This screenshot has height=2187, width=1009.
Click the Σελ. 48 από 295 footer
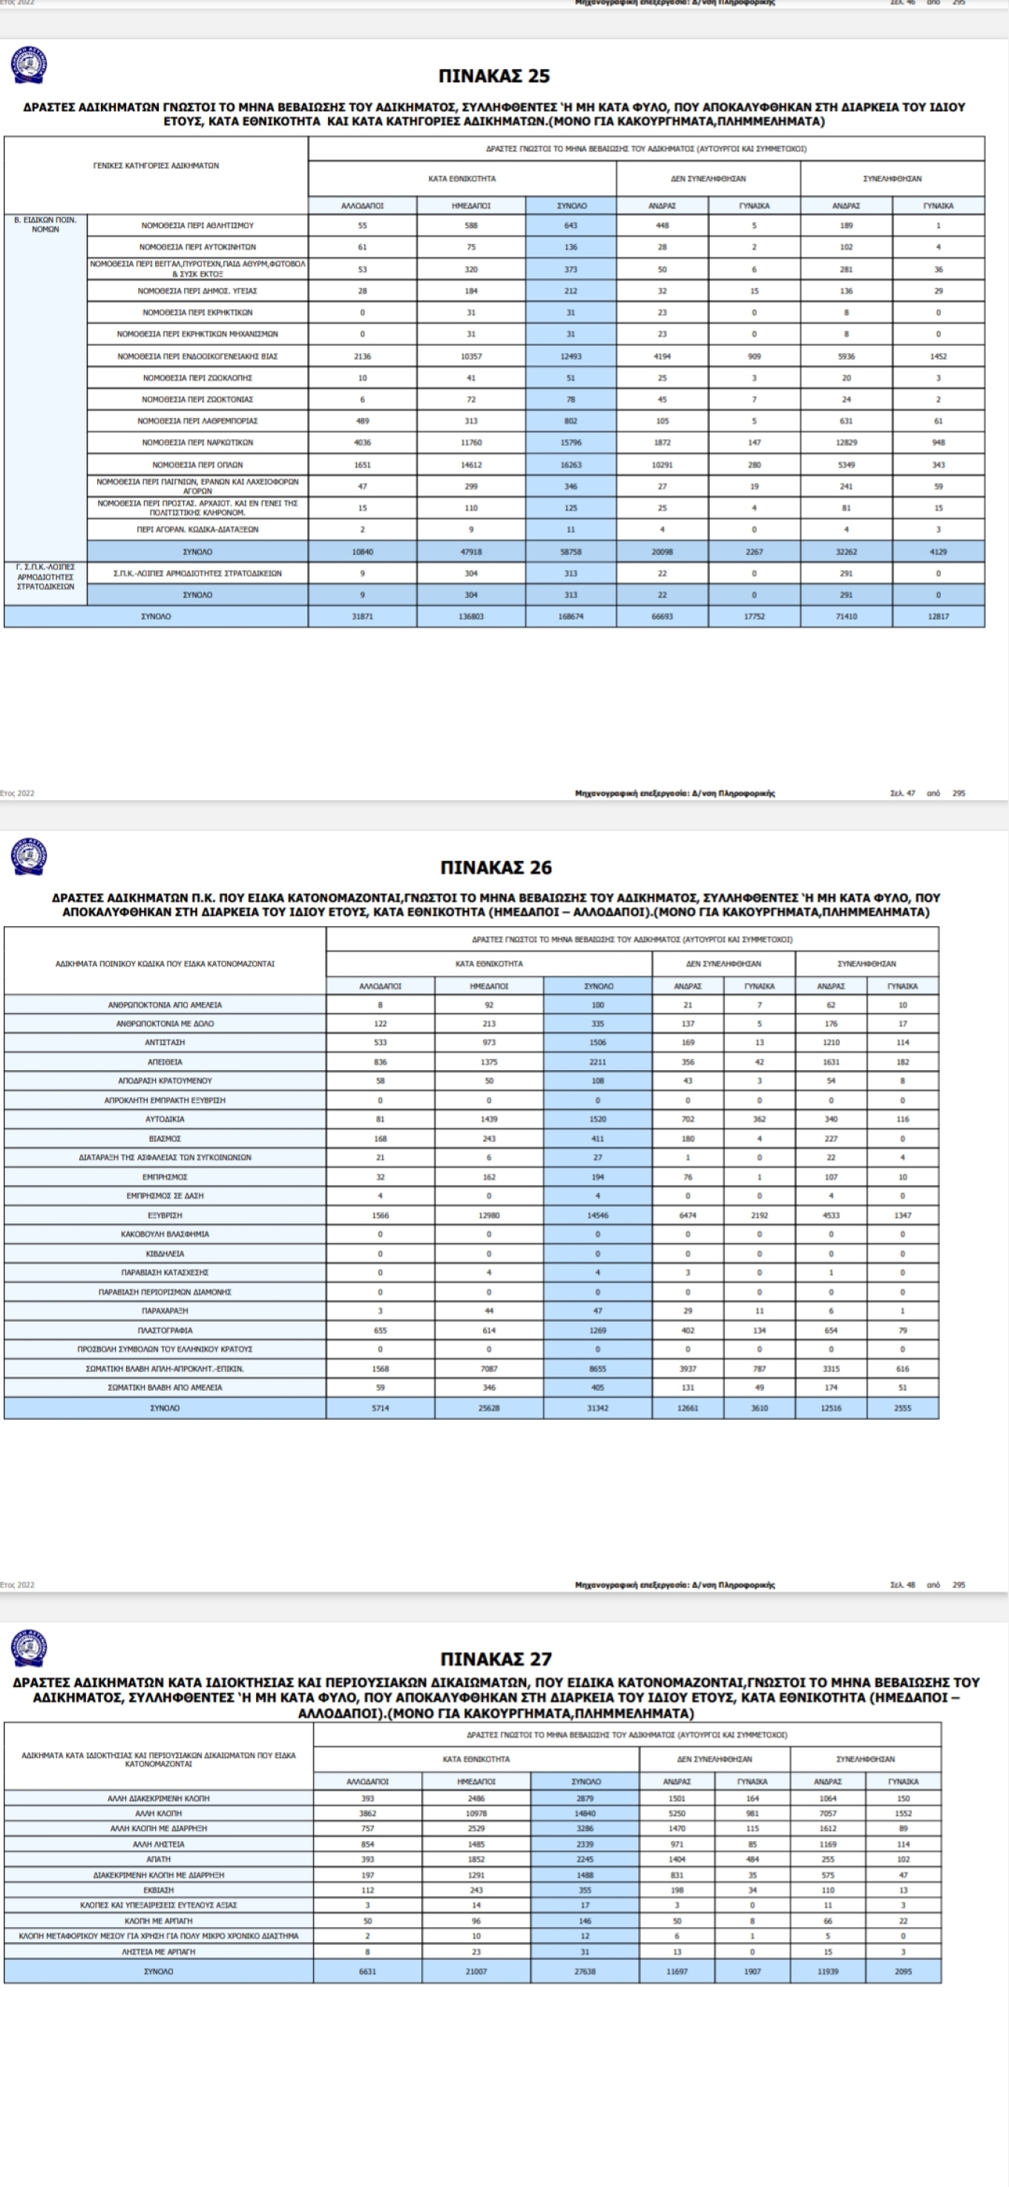pyautogui.click(x=927, y=1584)
